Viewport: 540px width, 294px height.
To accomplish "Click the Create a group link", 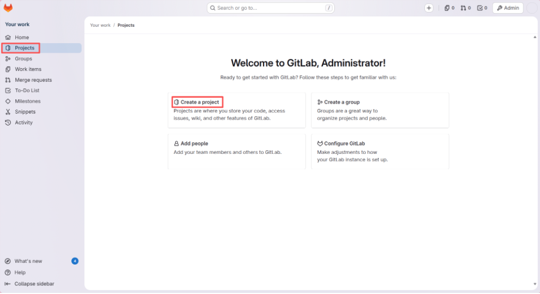I will click(x=342, y=102).
